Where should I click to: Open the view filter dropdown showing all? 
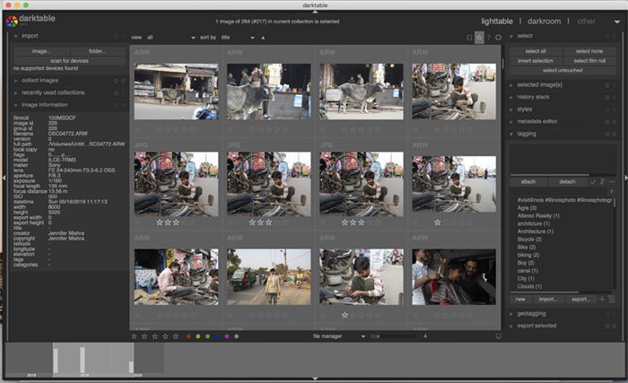point(171,38)
